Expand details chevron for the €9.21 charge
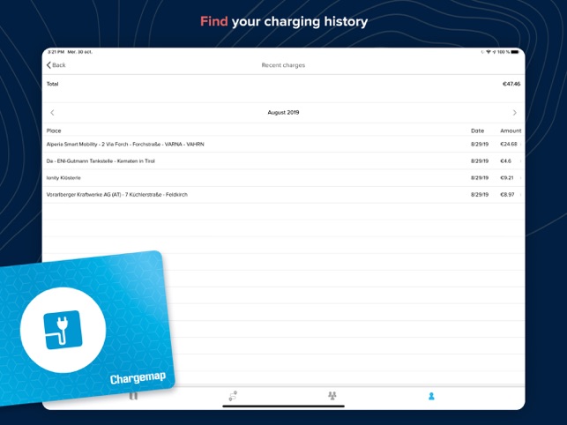Screen dimensions: 567x425 coord(521,177)
